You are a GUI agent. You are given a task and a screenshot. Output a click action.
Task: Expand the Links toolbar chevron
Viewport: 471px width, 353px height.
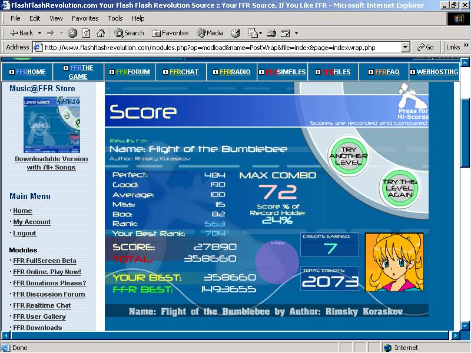(466, 46)
